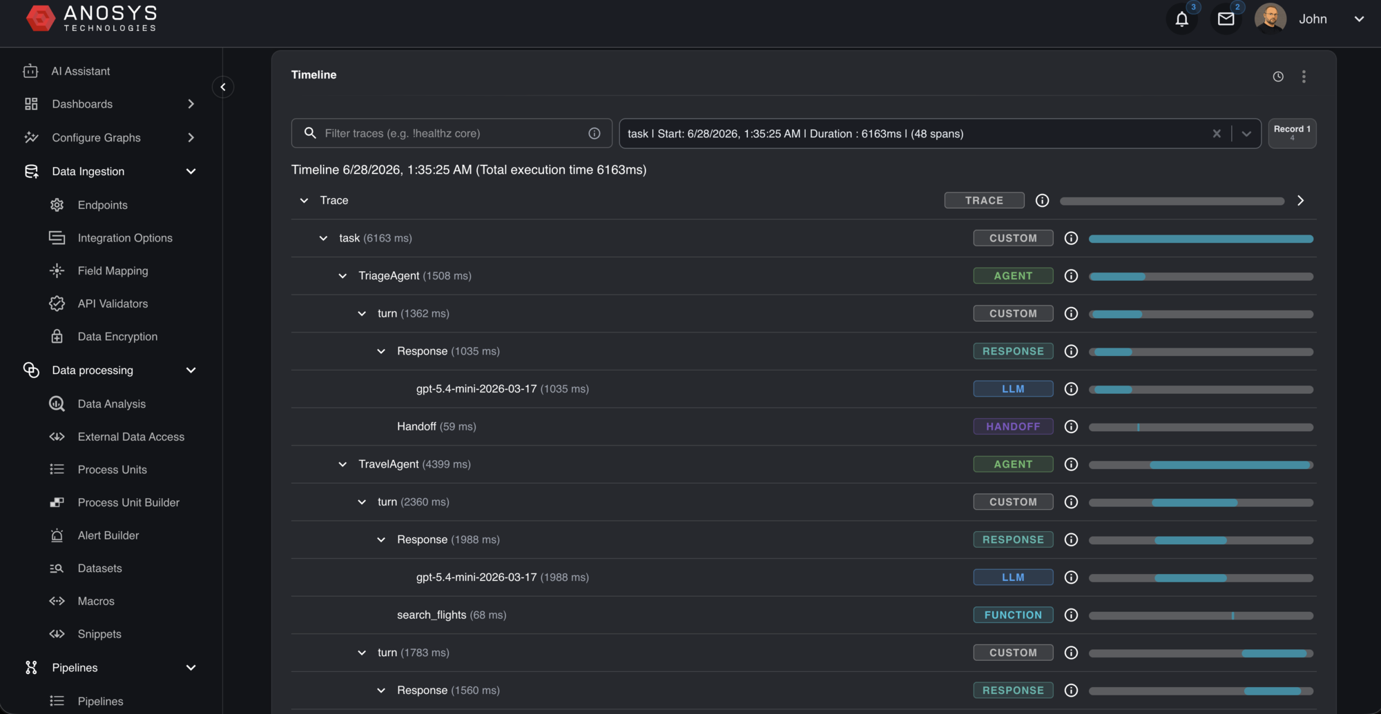Click the TRACE tag badge
The image size is (1381, 714).
point(984,201)
